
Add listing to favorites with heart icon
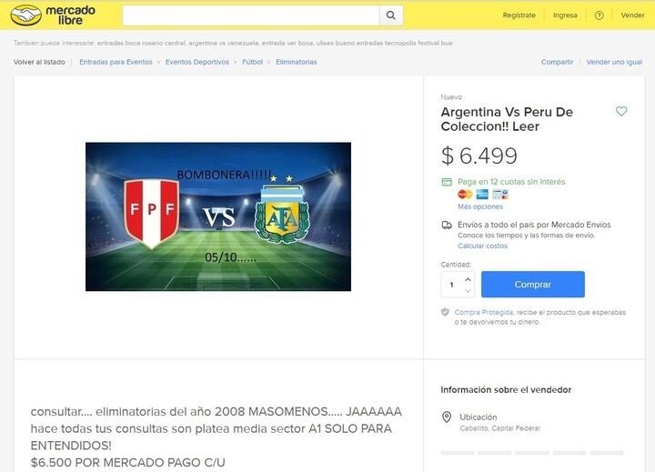point(621,111)
